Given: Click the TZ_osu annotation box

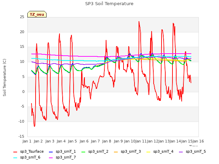Looking at the screenshot, I should click(x=37, y=14).
